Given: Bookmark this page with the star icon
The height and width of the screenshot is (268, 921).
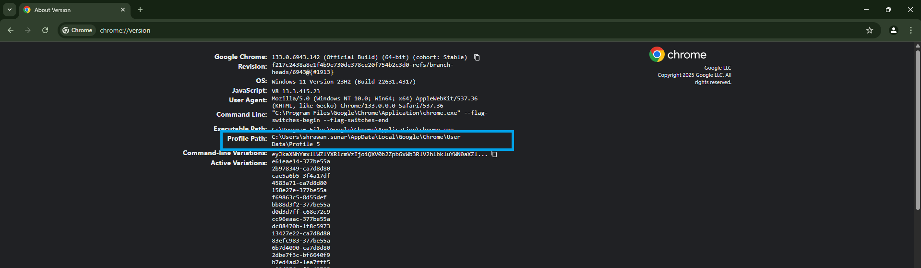Looking at the screenshot, I should (869, 30).
